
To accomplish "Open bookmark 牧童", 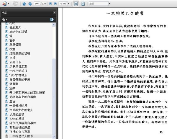I will [x=12, y=49].
